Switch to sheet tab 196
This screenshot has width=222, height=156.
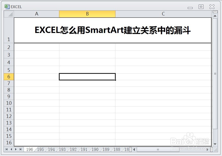pos(30,149)
